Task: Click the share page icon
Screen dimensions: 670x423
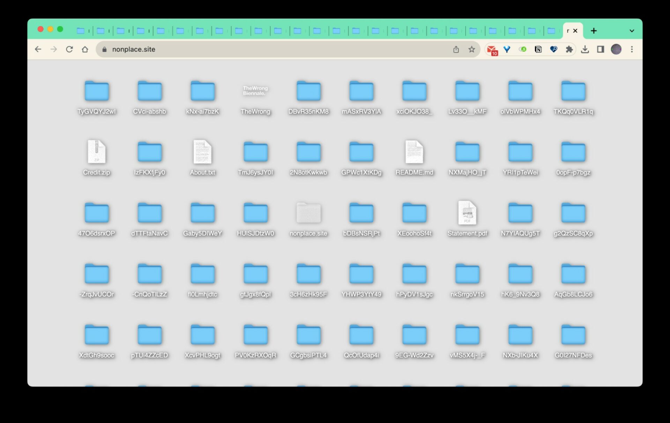Action: coord(456,49)
